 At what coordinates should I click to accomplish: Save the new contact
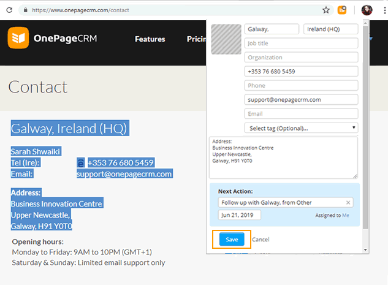tap(232, 240)
